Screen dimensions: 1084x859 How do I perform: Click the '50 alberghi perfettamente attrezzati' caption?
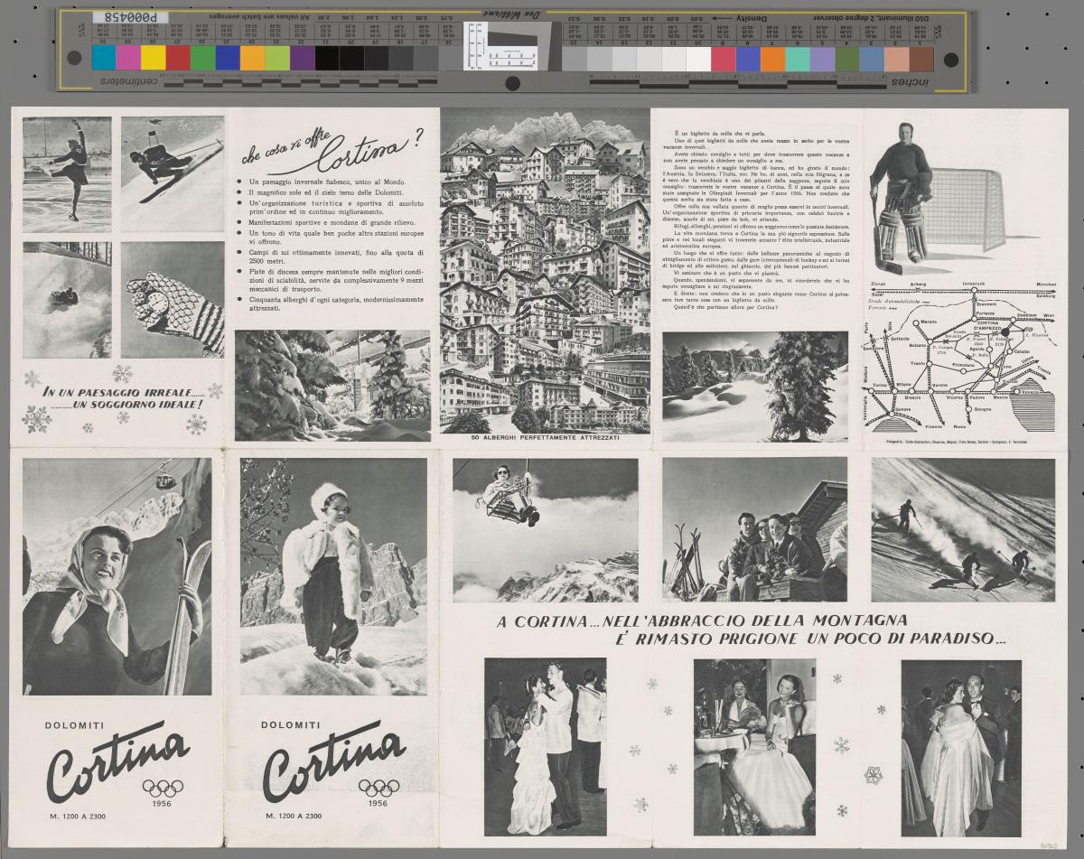click(545, 438)
